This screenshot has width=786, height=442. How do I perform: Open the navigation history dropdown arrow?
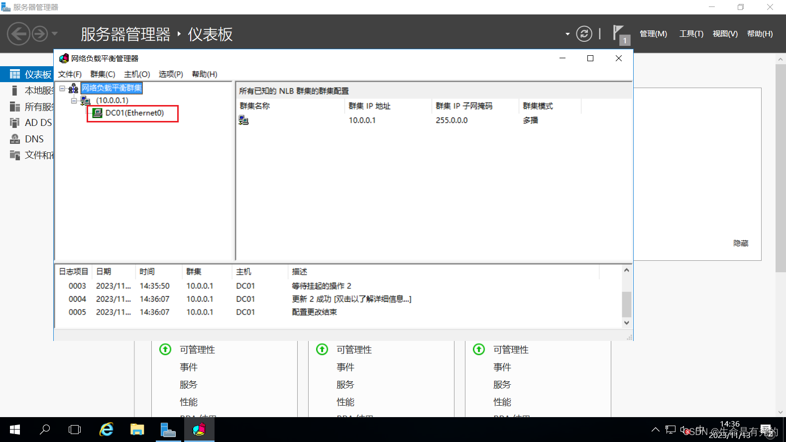pos(55,34)
